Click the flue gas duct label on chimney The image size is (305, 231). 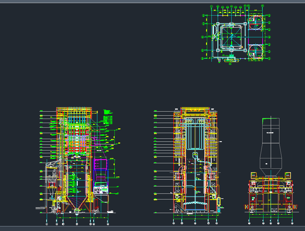click(270, 133)
